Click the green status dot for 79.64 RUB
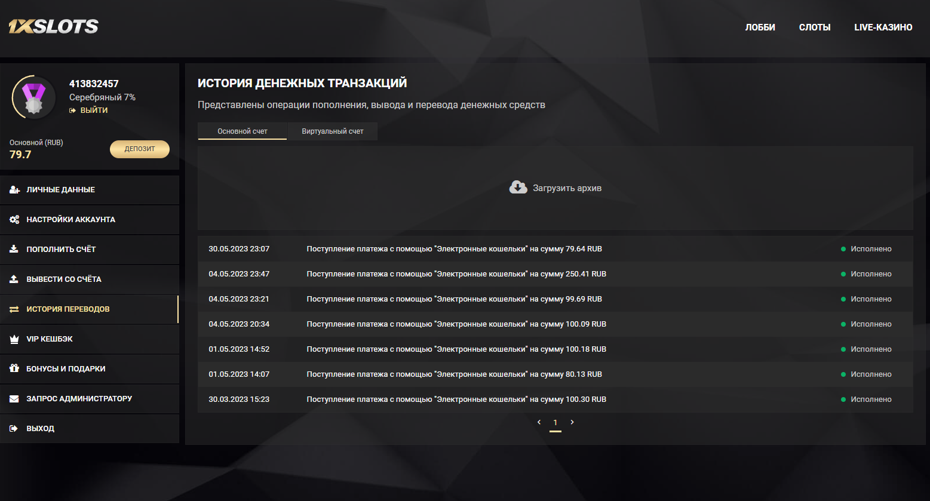Image resolution: width=930 pixels, height=501 pixels. pyautogui.click(x=843, y=249)
